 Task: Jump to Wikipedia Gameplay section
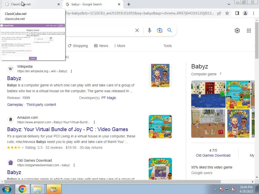point(15,105)
